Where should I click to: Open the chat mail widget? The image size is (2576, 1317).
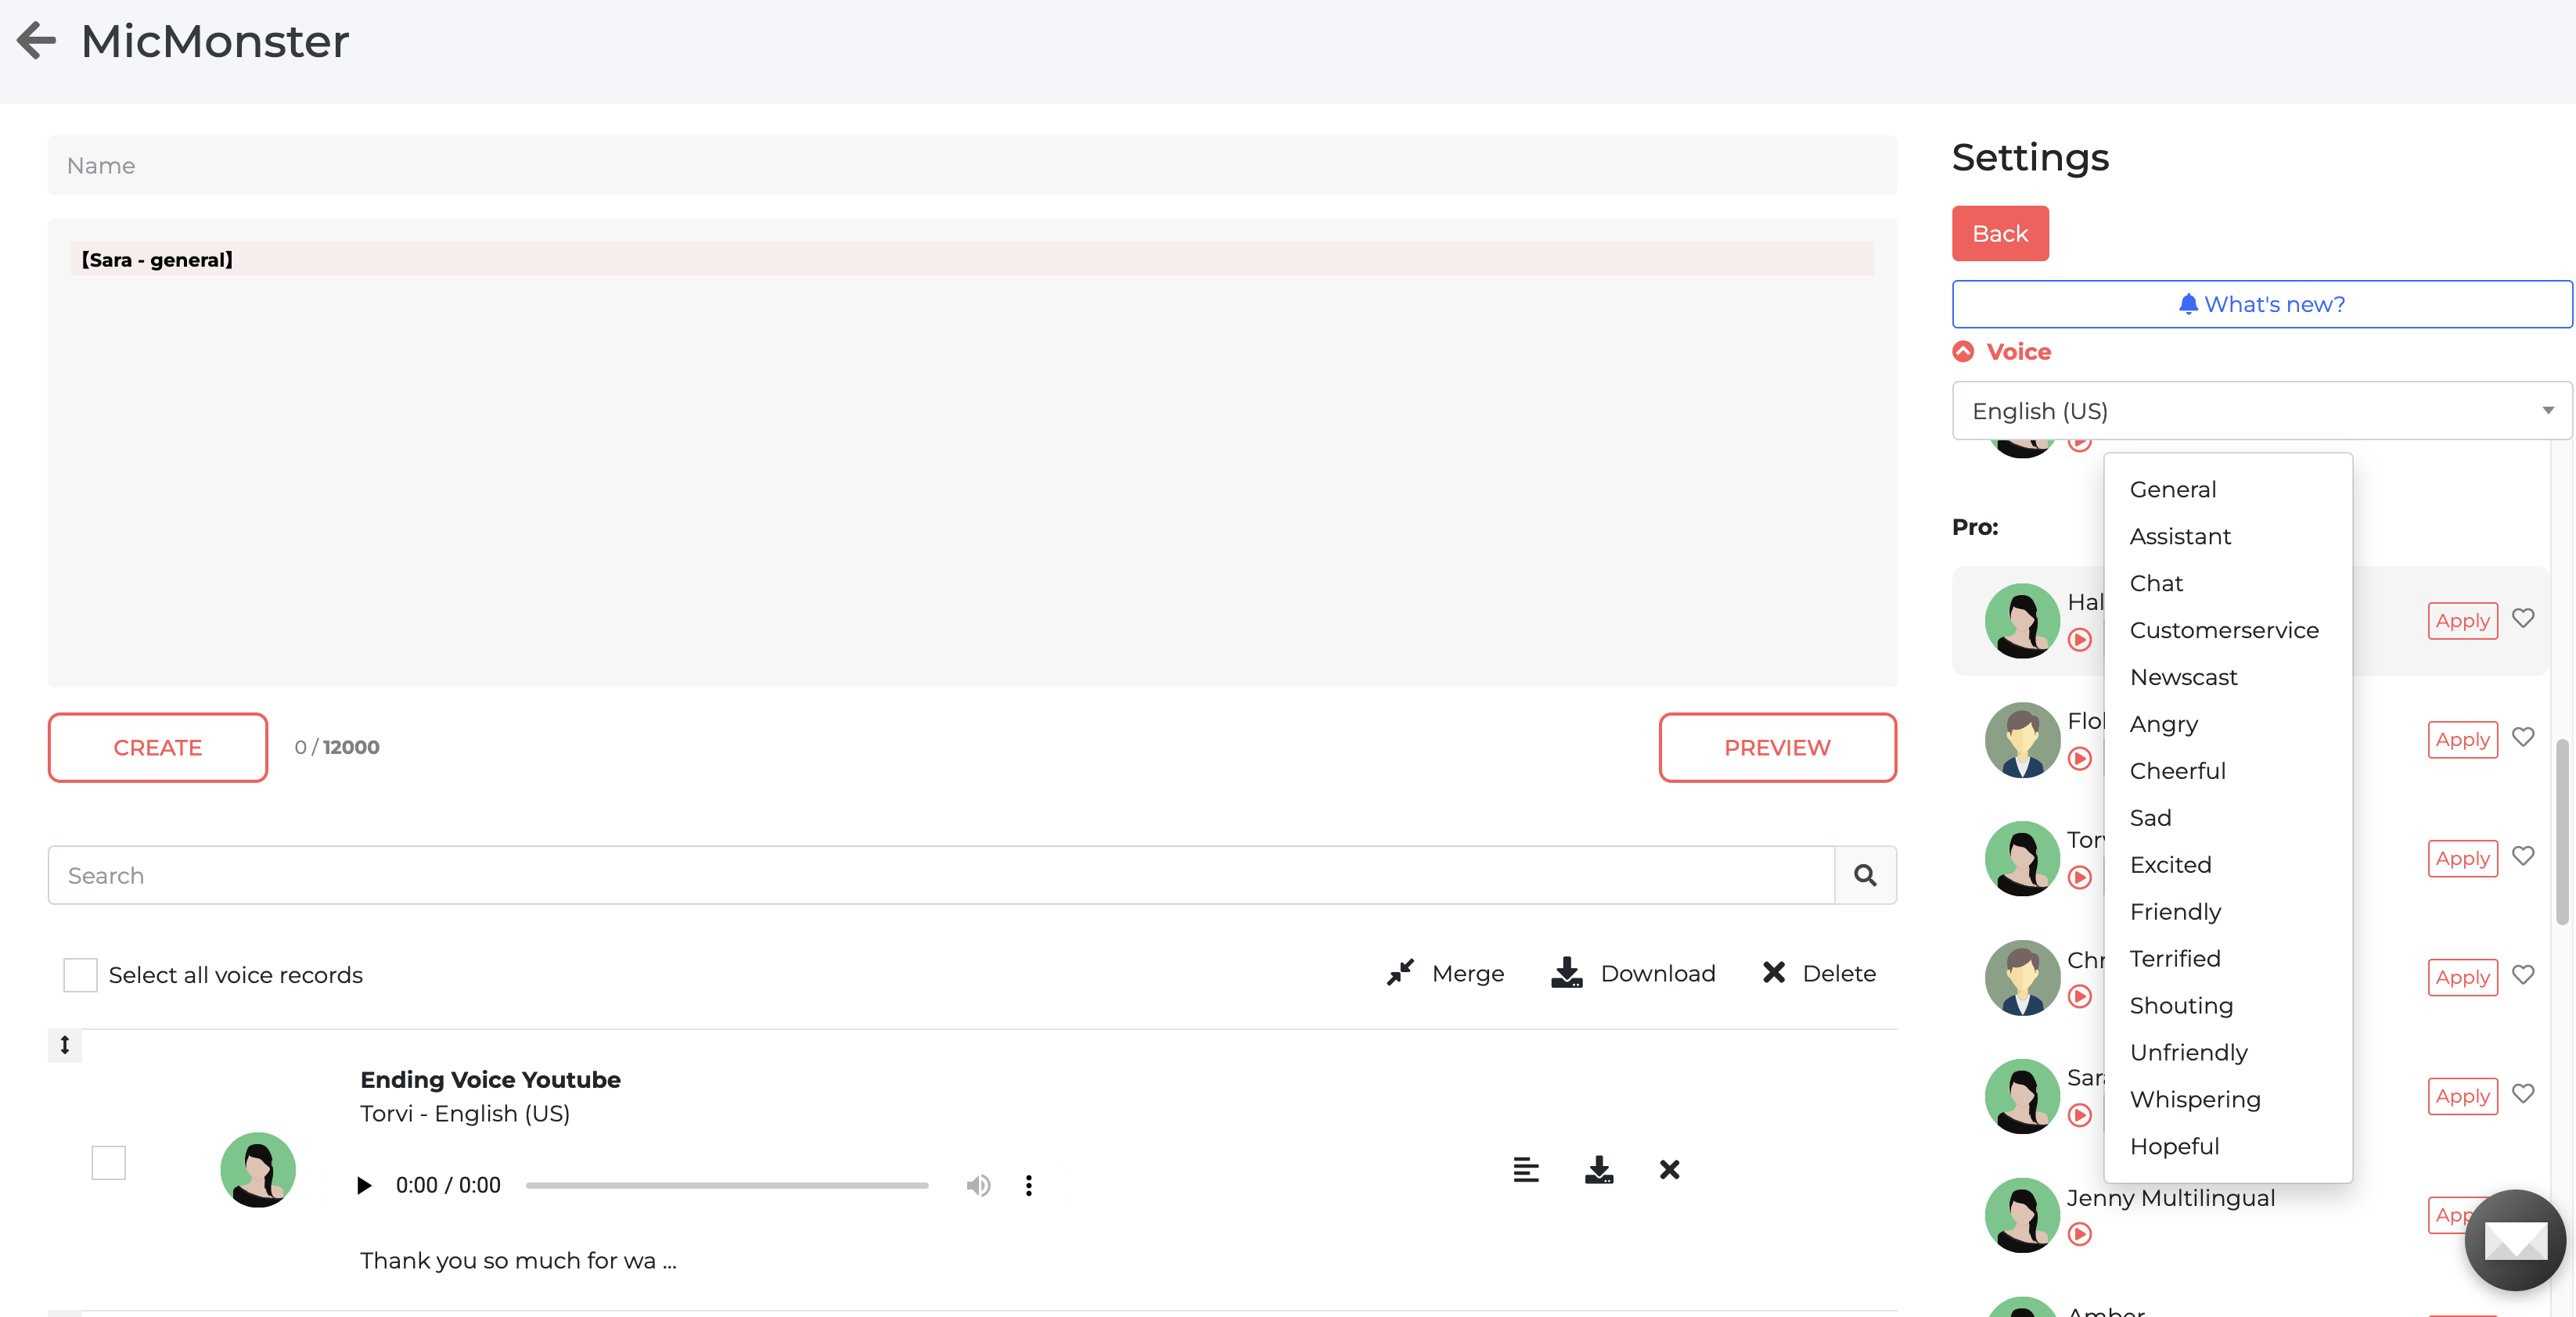pos(2515,1240)
